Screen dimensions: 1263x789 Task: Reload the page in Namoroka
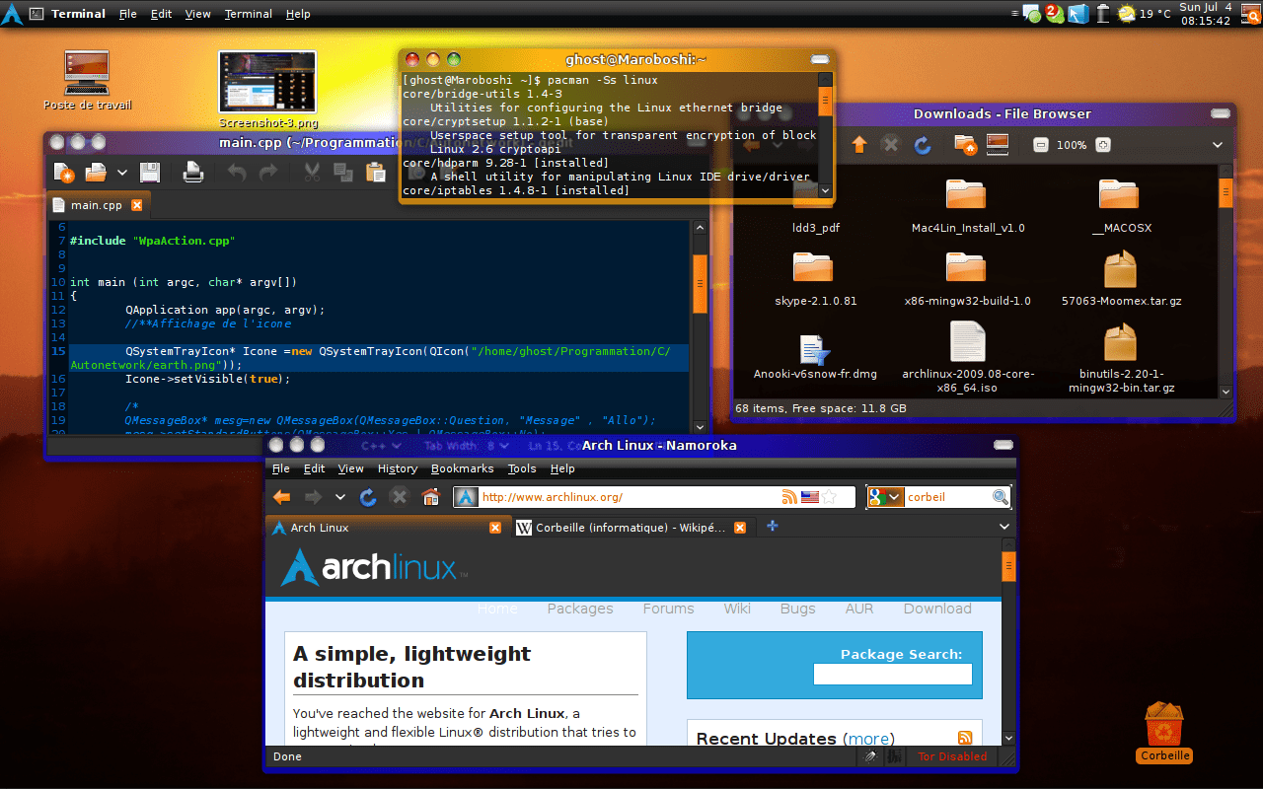[368, 497]
